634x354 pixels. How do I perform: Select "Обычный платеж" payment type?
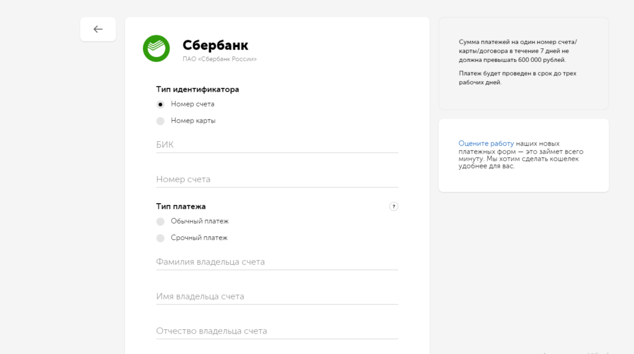[x=160, y=221]
